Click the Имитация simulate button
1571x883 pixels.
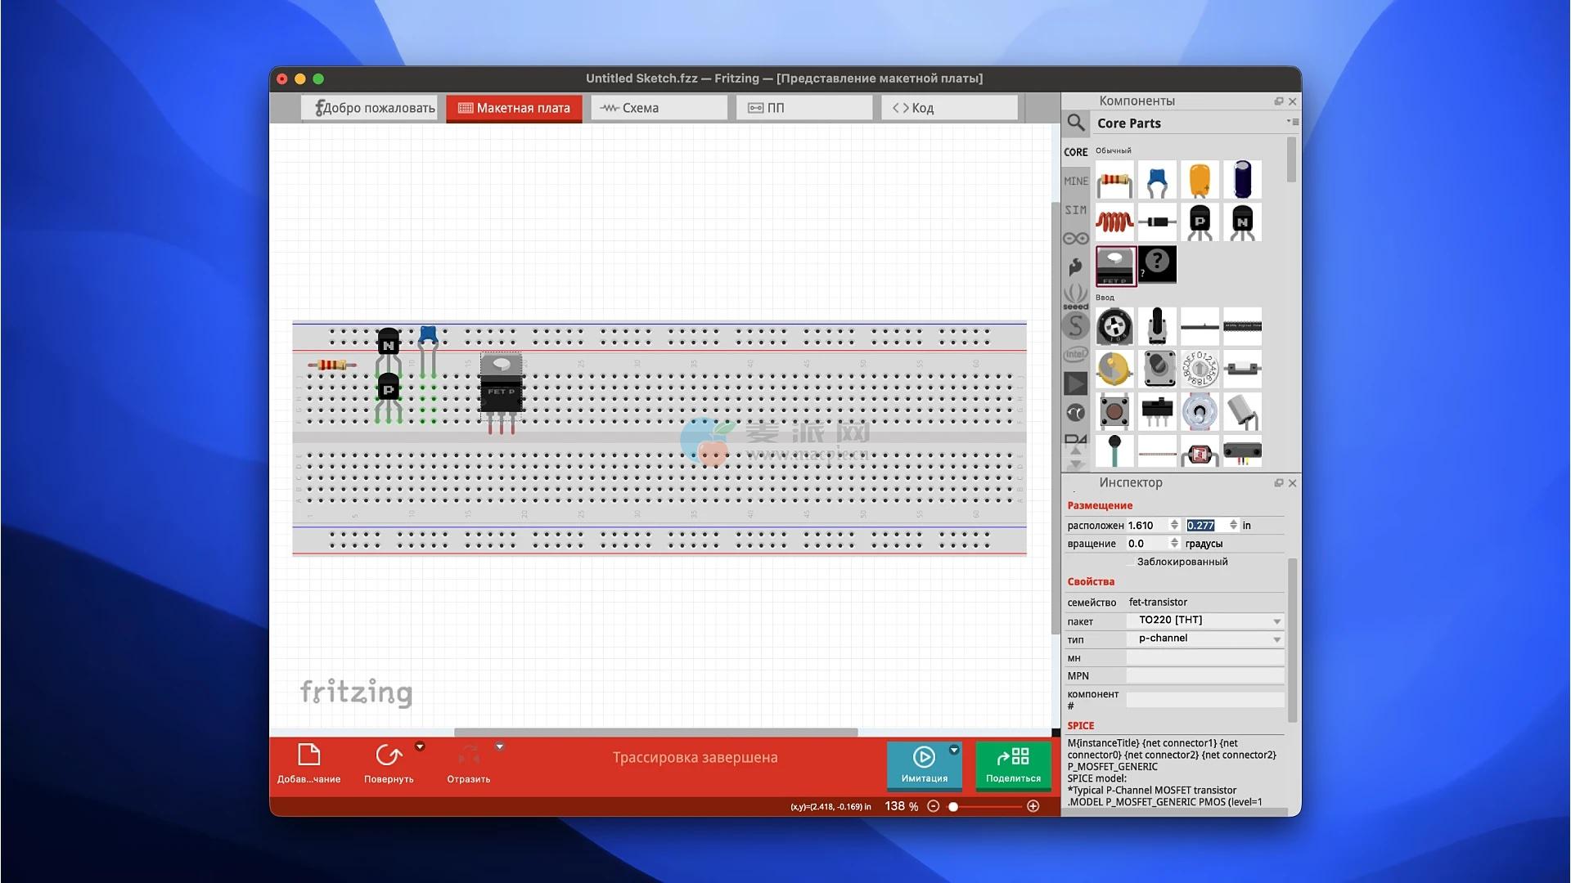(924, 764)
